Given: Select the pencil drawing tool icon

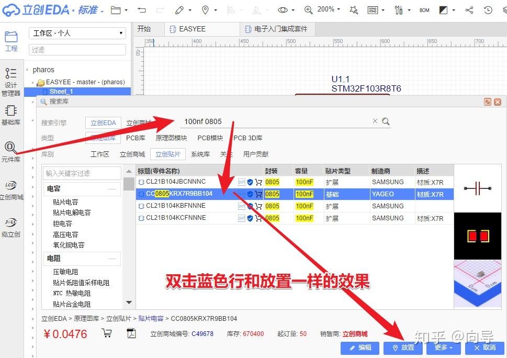Looking at the screenshot, I should (179, 10).
